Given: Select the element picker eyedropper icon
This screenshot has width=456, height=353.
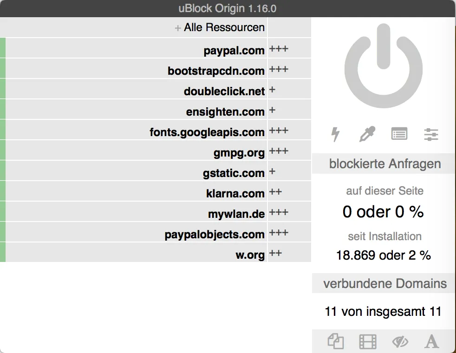Looking at the screenshot, I should [367, 134].
